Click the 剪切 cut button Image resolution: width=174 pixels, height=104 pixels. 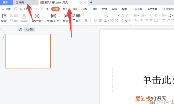pos(14,16)
